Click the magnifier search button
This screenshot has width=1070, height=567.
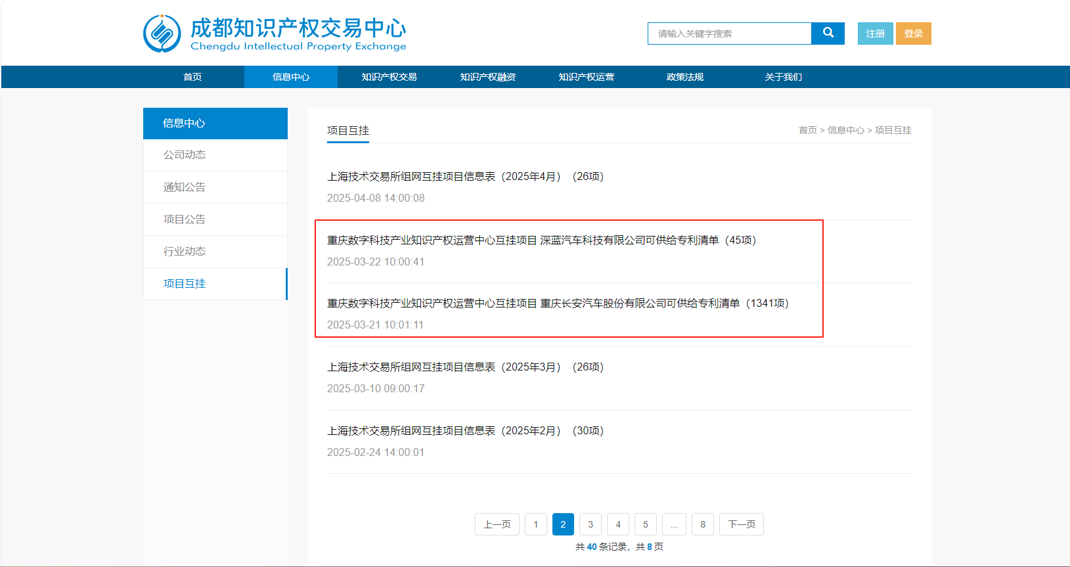coord(828,34)
